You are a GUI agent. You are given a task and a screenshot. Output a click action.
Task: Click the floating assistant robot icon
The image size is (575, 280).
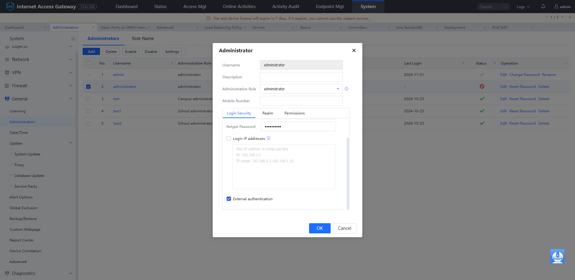click(x=557, y=256)
